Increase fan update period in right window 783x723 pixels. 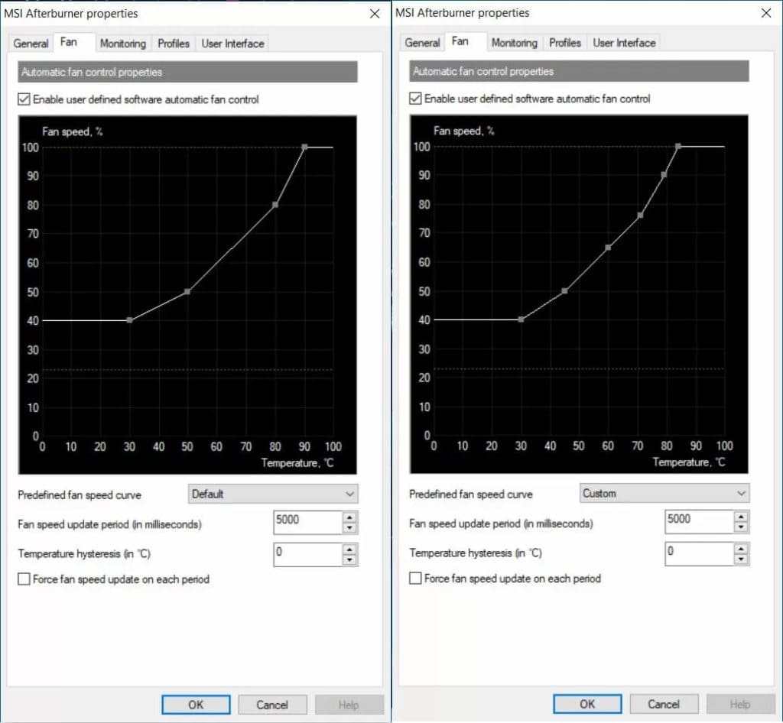[741, 517]
